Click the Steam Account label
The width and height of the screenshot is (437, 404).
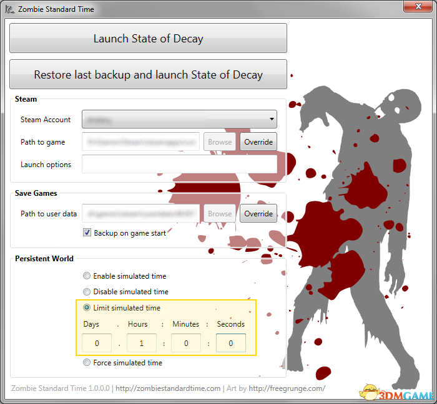point(46,120)
